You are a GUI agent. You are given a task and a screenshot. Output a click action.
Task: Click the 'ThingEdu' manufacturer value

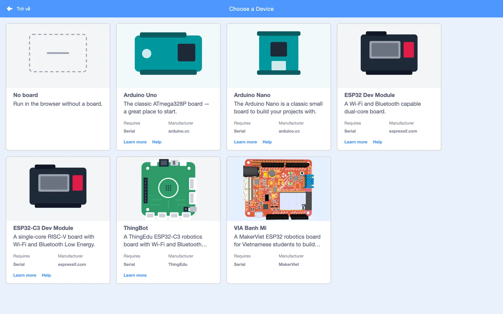(178, 264)
